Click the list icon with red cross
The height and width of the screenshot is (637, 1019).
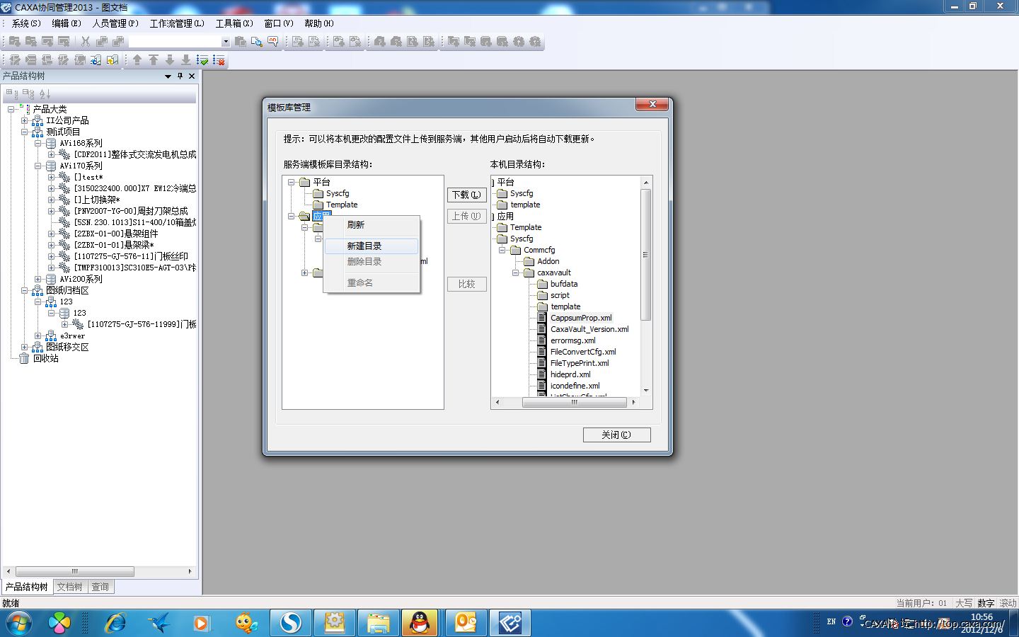pos(219,60)
